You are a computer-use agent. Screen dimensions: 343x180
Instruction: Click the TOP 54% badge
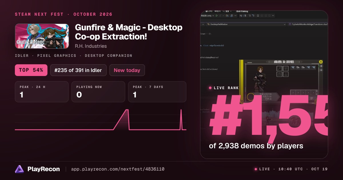pyautogui.click(x=31, y=70)
